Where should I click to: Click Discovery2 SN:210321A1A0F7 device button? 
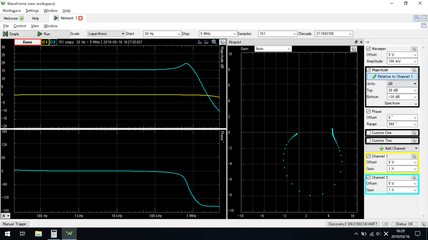click(353, 224)
